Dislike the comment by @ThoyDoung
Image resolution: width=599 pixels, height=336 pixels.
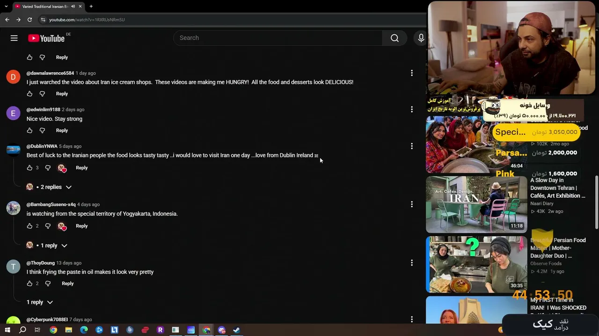(48, 284)
